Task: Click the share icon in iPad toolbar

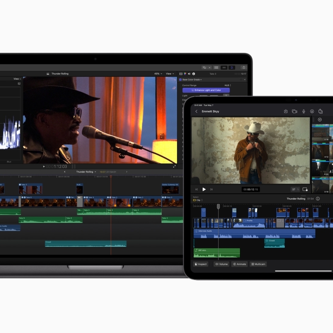Action: (x=320, y=111)
